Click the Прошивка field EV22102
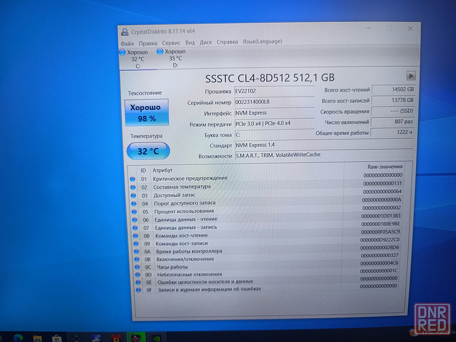The height and width of the screenshot is (342, 456). tap(274, 91)
